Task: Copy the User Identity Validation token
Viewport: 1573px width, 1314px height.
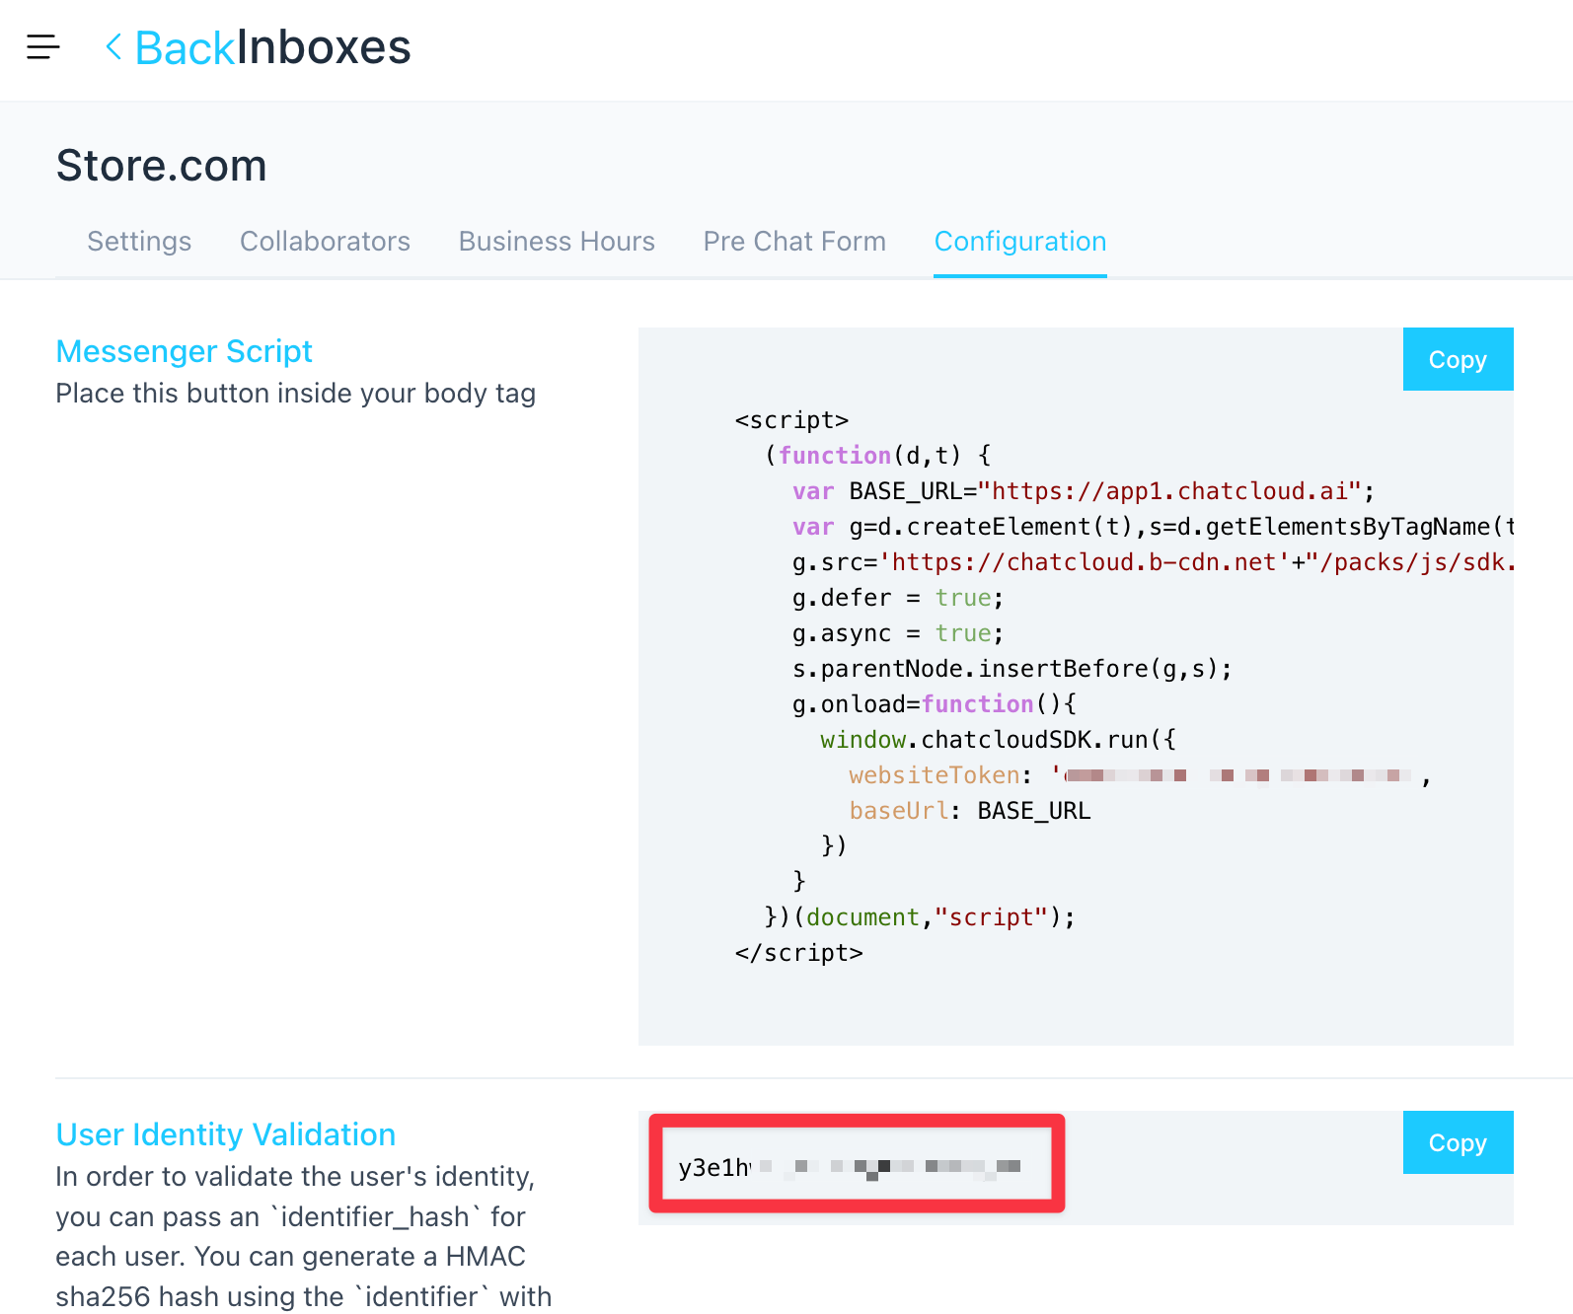Action: tap(1457, 1143)
